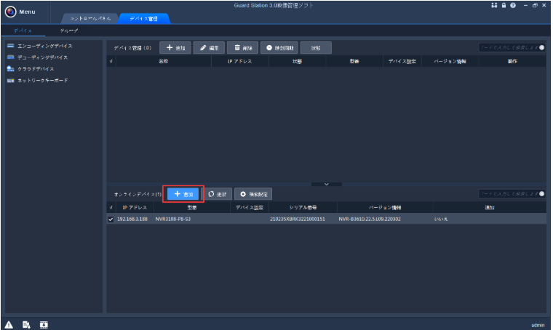This screenshot has width=553, height=330.
Task: Click the lock icon in title bar
Action: [503, 5]
